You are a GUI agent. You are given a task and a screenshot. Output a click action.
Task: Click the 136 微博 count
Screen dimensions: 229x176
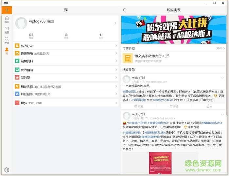click(31, 36)
